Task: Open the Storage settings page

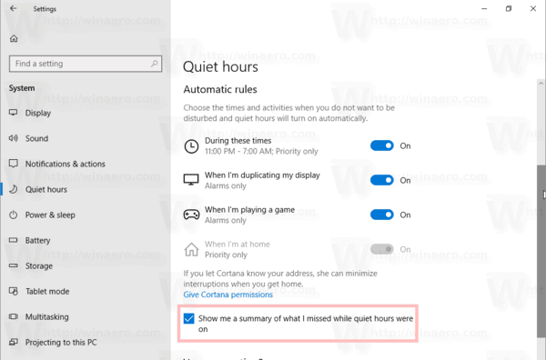Action: coord(39,266)
